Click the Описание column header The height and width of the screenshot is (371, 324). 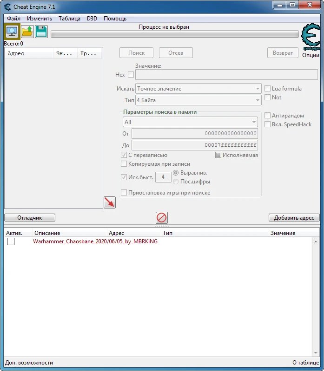(70, 233)
